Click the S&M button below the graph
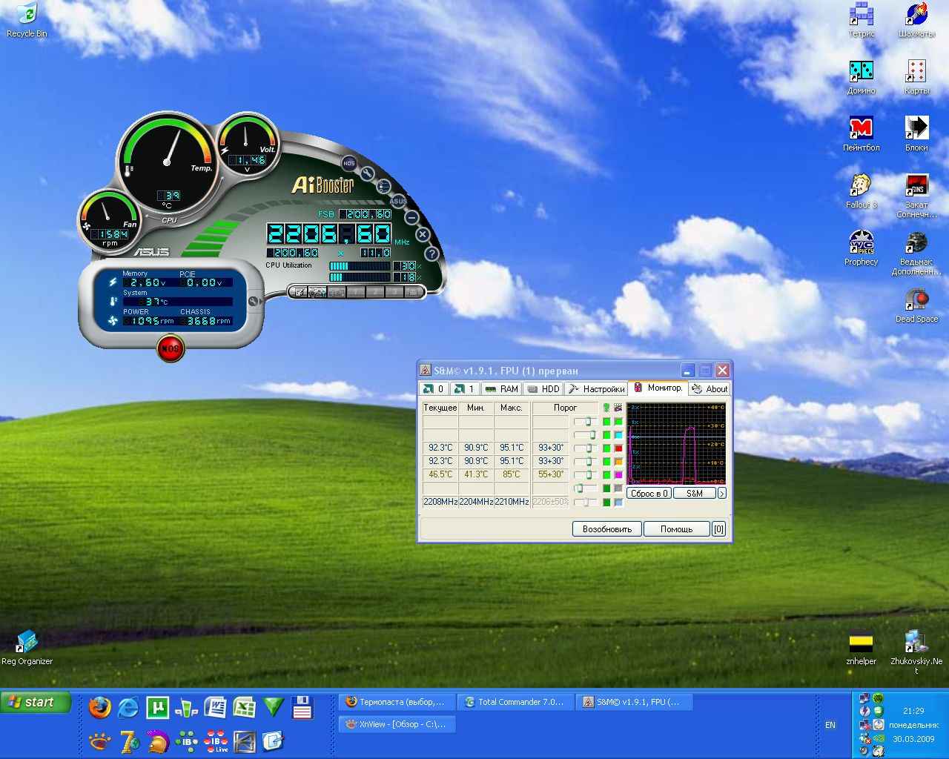 [x=695, y=493]
